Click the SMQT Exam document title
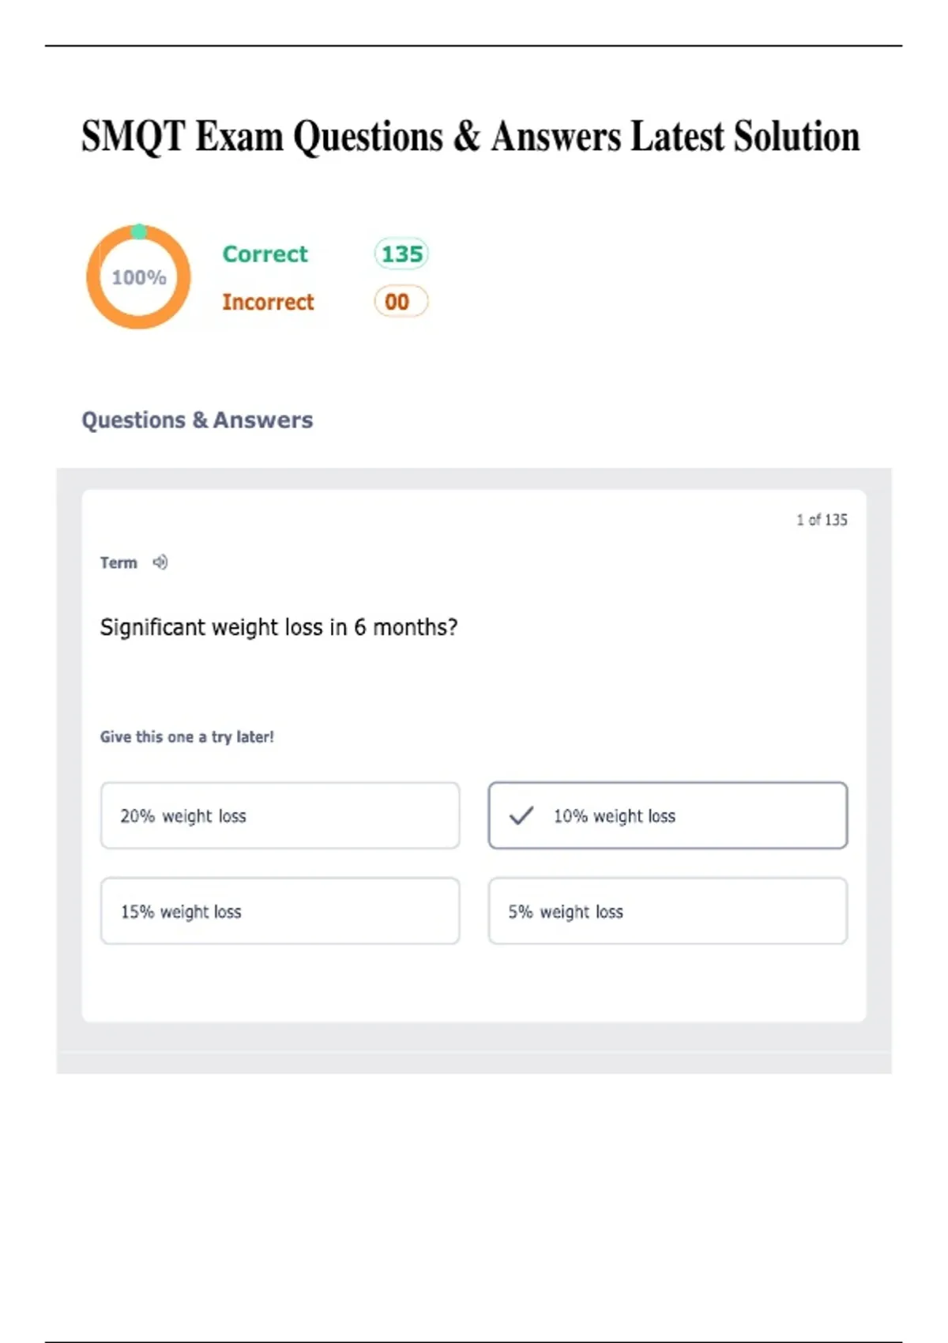The image size is (948, 1343). coord(471,136)
